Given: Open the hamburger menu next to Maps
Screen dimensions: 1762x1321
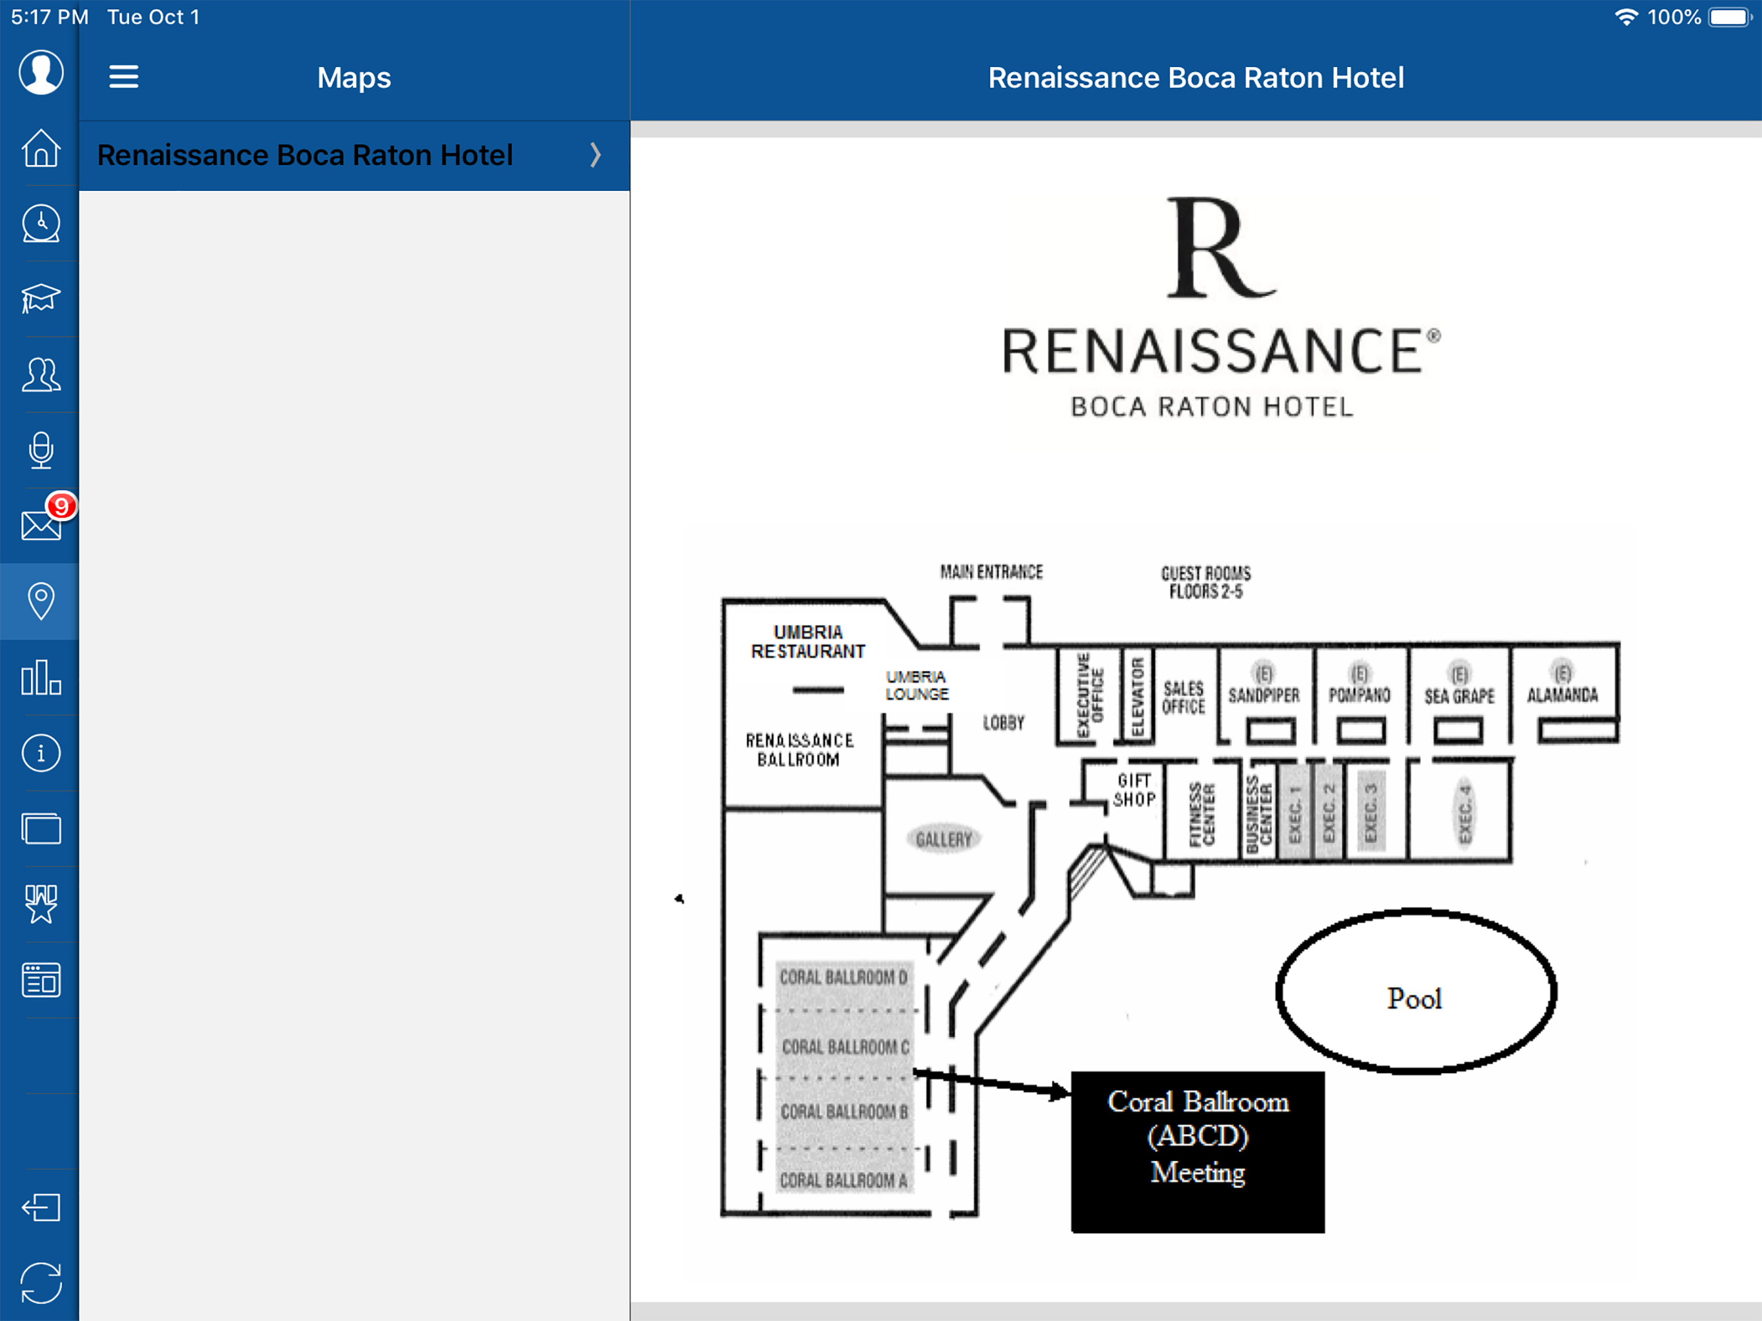Looking at the screenshot, I should [123, 77].
